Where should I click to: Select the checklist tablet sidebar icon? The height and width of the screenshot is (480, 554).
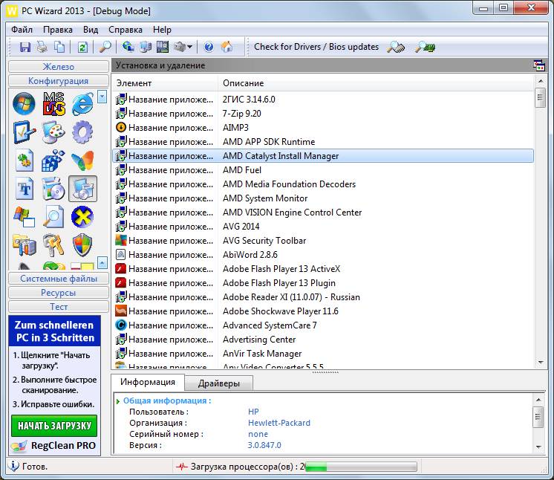[24, 132]
